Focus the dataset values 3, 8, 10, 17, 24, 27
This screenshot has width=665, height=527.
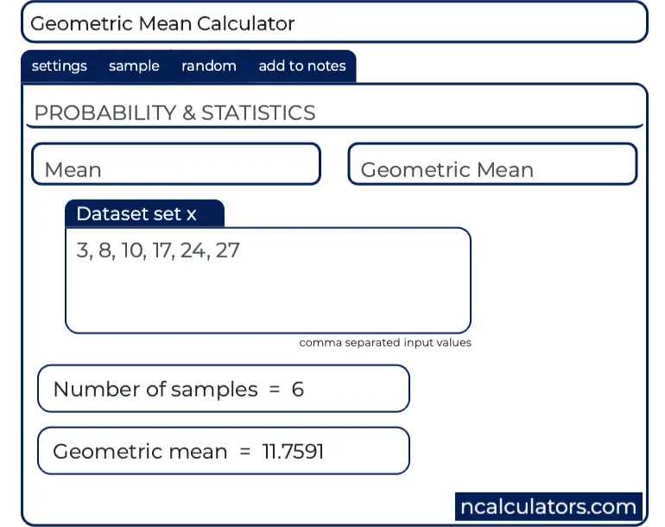(x=158, y=251)
